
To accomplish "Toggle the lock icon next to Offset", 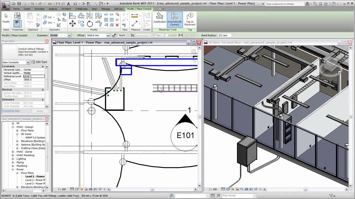I will 114,35.
